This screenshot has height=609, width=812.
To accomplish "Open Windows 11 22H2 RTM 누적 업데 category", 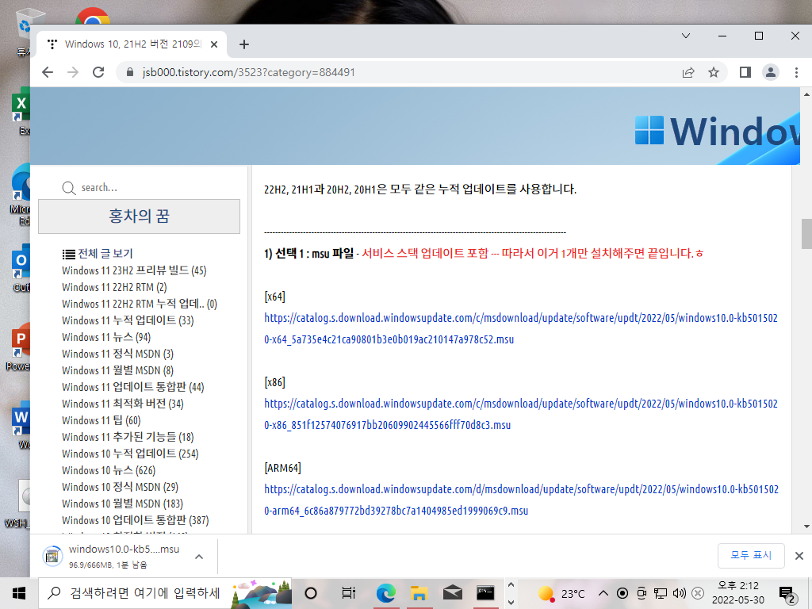I will pyautogui.click(x=140, y=304).
